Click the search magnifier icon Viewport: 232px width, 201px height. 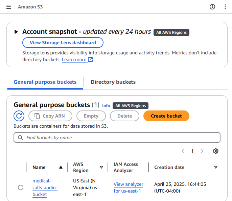(x=20, y=137)
